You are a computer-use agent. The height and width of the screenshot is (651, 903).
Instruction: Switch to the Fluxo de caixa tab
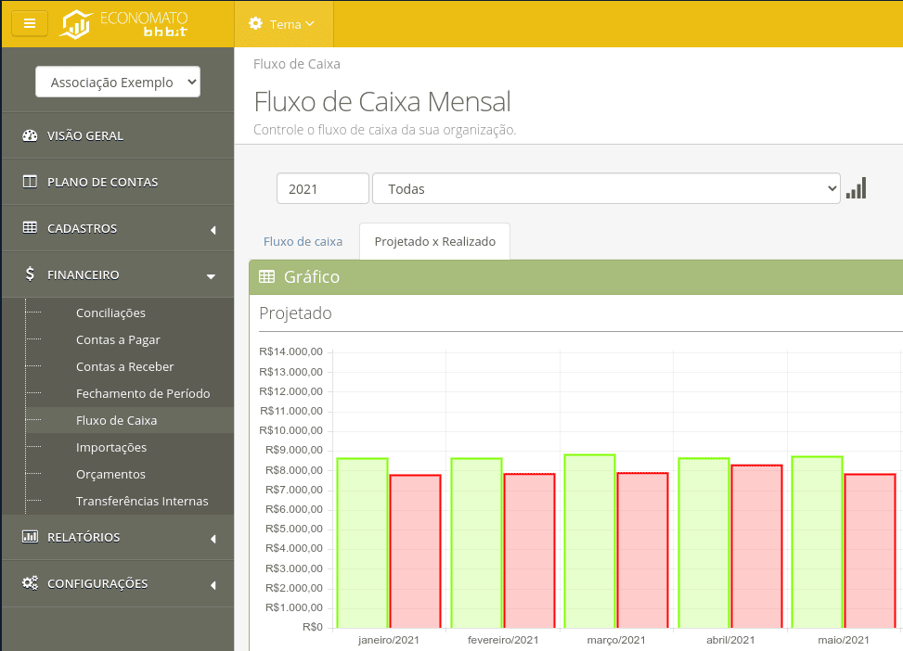click(303, 241)
